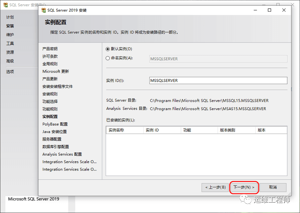
Task: Minimize the SQL Server 2019 setup window
Action: click(255, 10)
